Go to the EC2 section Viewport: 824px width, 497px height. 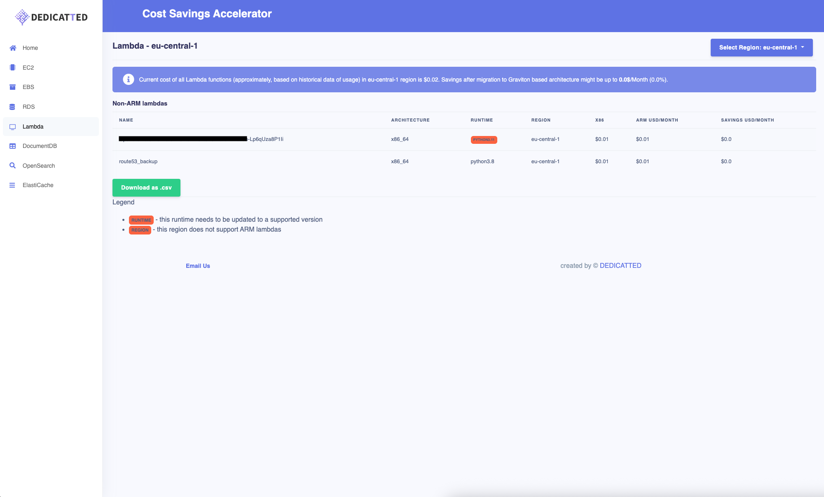coord(51,68)
